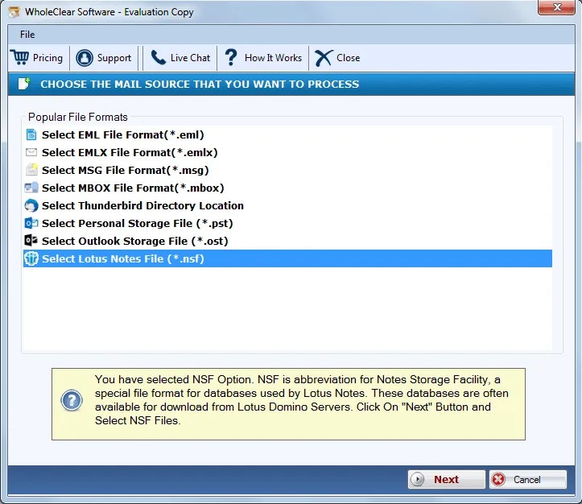Choose Close in the toolbar
The height and width of the screenshot is (504, 582).
click(x=338, y=58)
